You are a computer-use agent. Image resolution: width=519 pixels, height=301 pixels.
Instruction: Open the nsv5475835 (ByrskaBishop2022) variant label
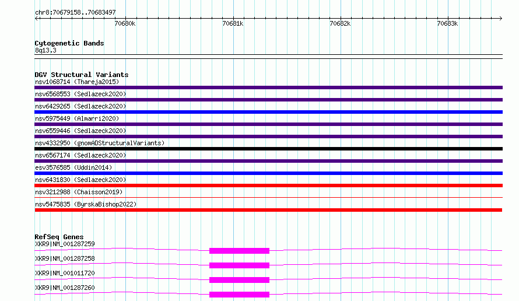[86, 204]
